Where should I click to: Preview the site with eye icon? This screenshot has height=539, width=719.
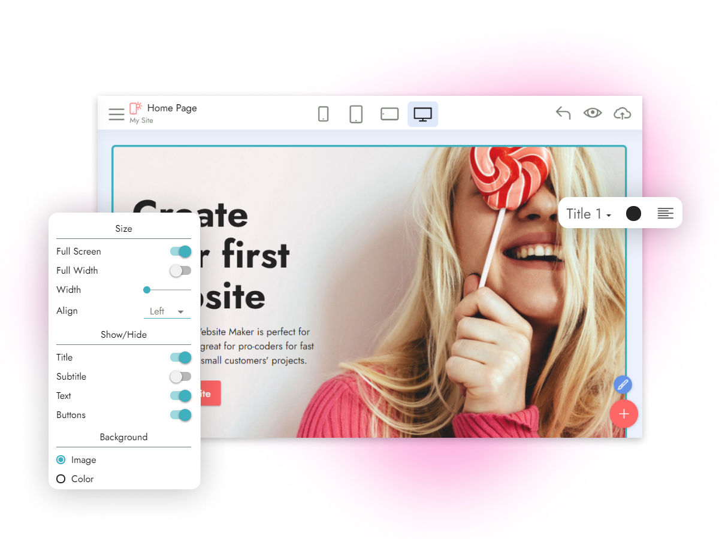(593, 113)
